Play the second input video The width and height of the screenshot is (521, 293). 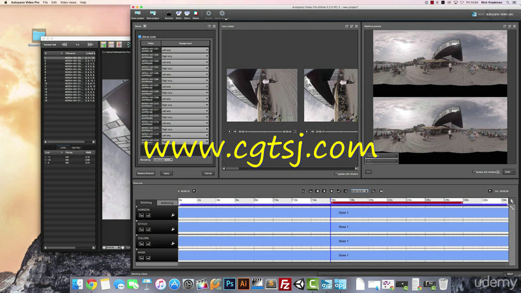[307, 132]
